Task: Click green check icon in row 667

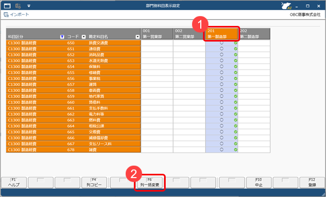Action: click(x=235, y=144)
